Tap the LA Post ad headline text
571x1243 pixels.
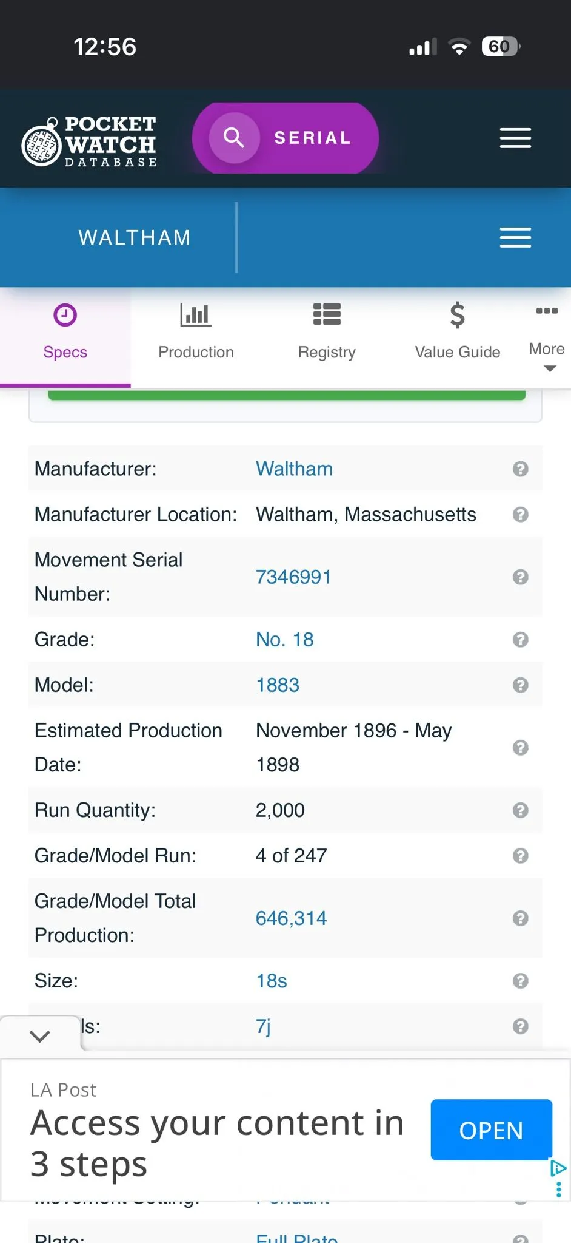[x=217, y=1143]
